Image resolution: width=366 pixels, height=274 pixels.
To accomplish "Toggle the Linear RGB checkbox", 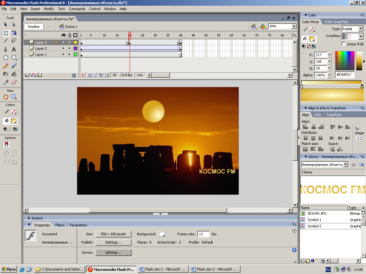I will tap(343, 44).
